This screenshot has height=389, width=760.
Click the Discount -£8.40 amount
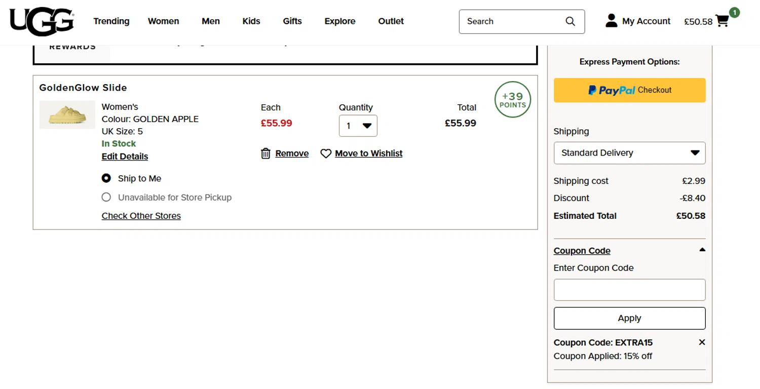point(693,198)
